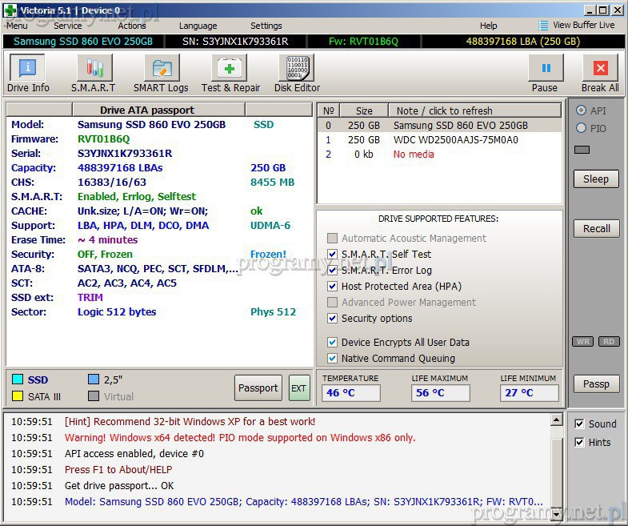Select the API access mode
Image resolution: width=628 pixels, height=526 pixels.
[x=581, y=110]
